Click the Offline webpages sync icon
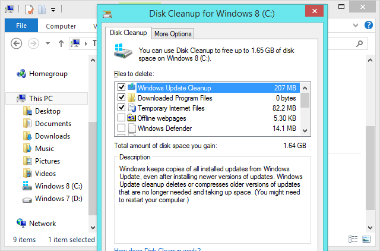Viewport: 380px width, 251px height. 131,118
